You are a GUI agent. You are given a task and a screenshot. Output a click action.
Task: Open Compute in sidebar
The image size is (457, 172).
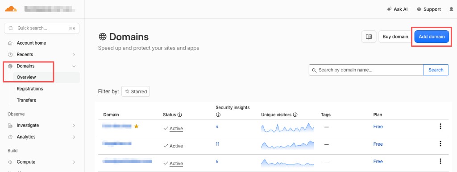pyautogui.click(x=26, y=162)
